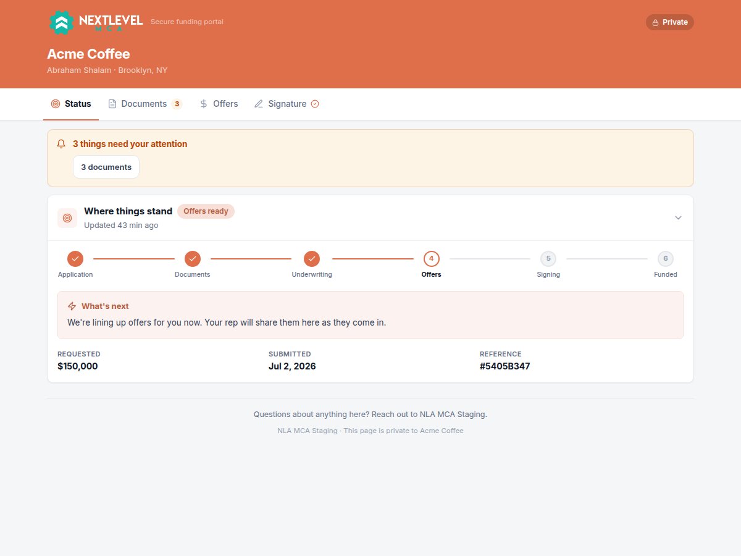Click Updated 43 min ago text
741x556 pixels.
click(x=121, y=225)
